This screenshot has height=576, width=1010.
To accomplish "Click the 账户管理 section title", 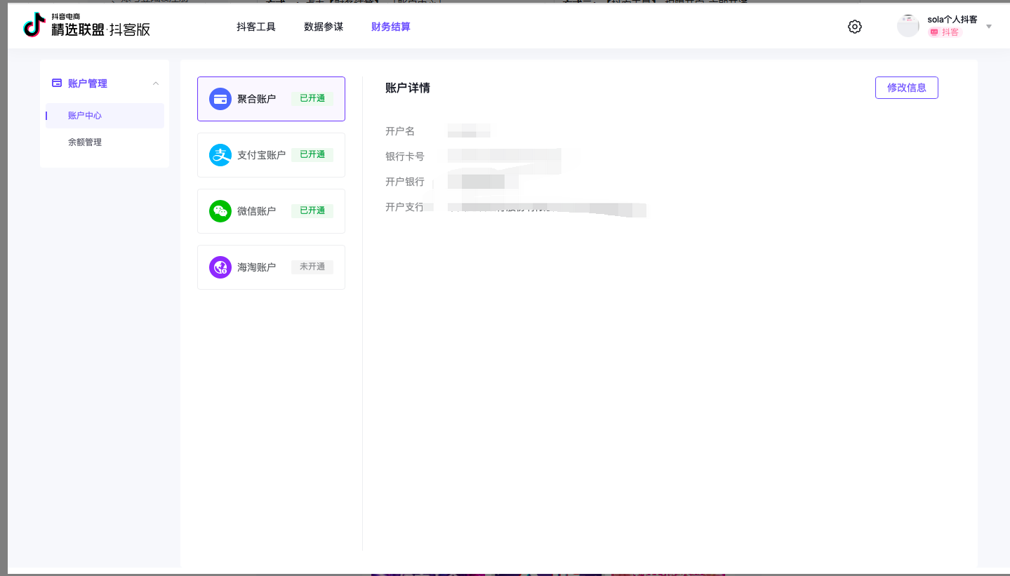I will click(88, 83).
